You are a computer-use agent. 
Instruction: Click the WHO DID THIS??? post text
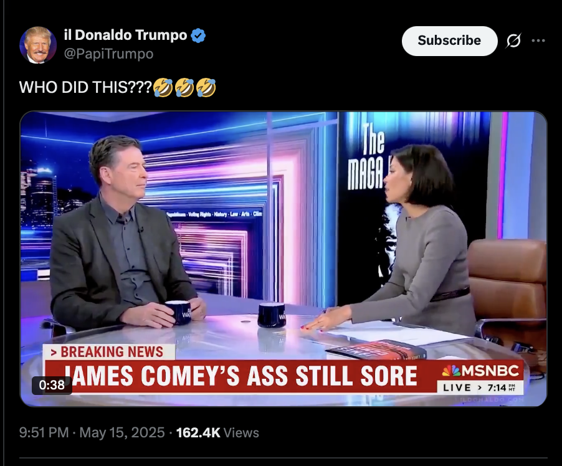(x=85, y=87)
